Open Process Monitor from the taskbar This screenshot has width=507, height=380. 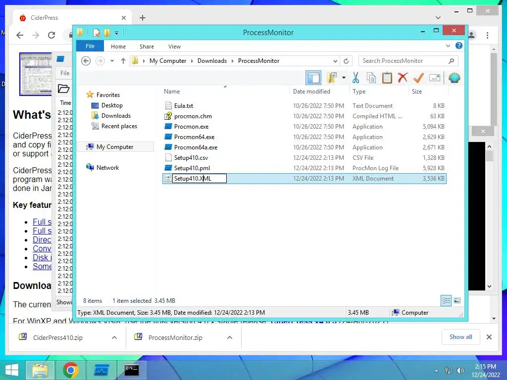(101, 370)
